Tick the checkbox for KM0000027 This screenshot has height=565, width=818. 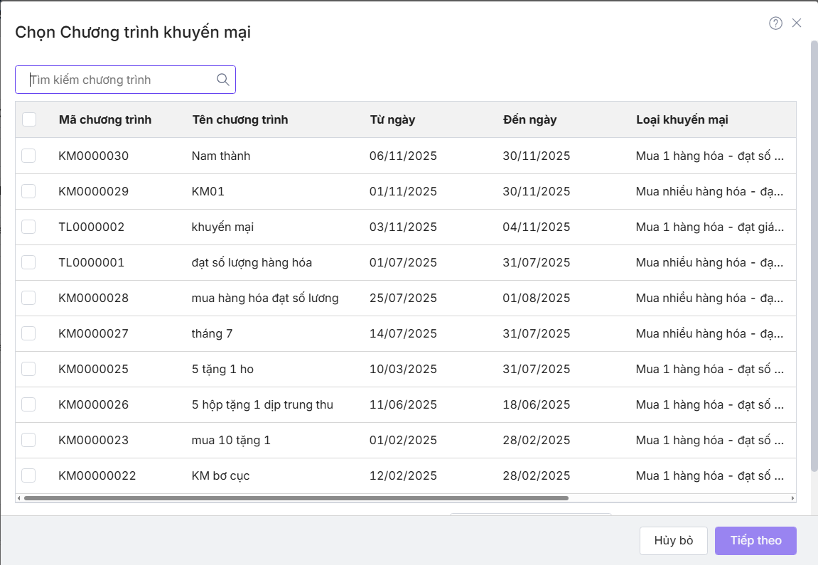click(x=28, y=333)
